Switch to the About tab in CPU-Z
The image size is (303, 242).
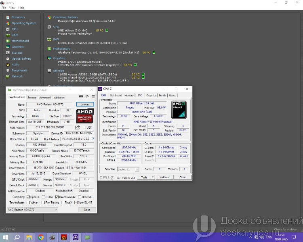click(x=173, y=95)
